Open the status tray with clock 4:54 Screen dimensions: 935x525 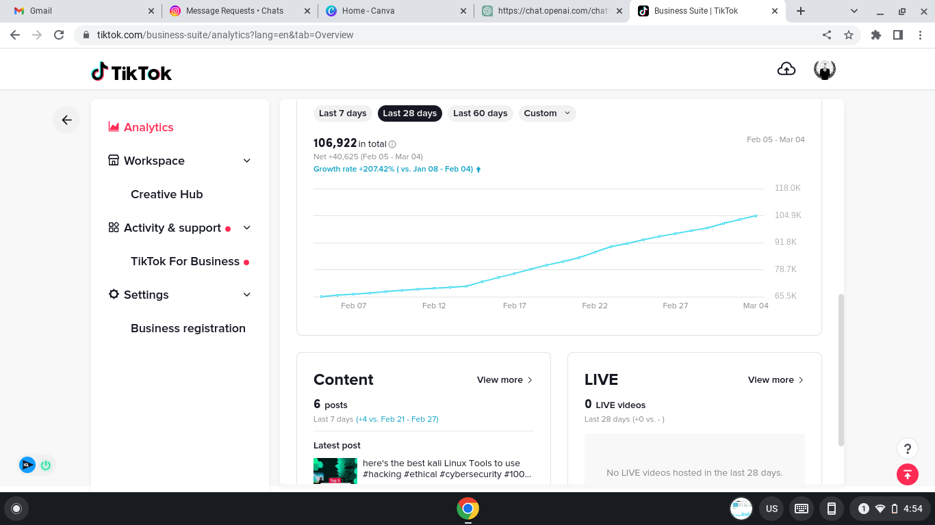[890, 509]
